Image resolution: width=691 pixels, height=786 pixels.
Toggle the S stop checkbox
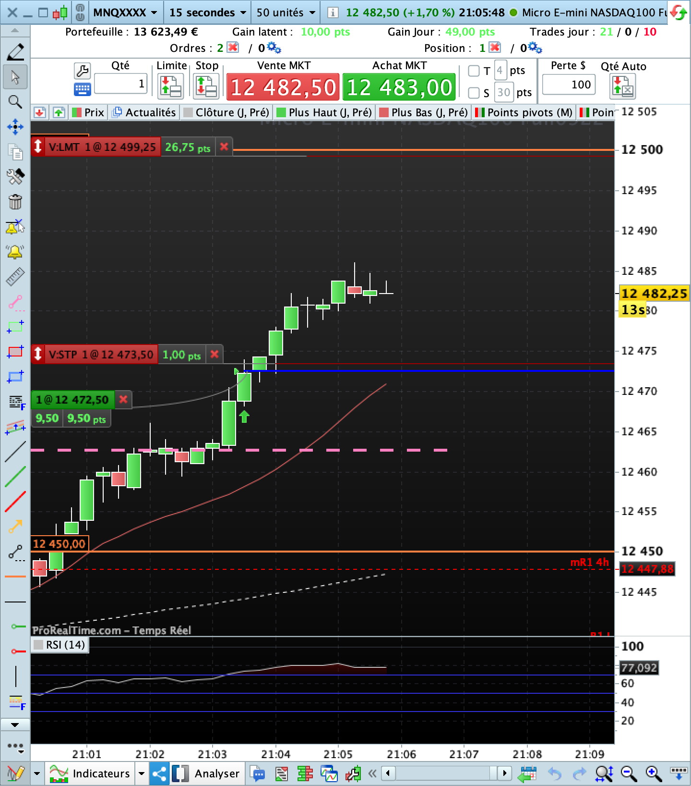pyautogui.click(x=474, y=92)
